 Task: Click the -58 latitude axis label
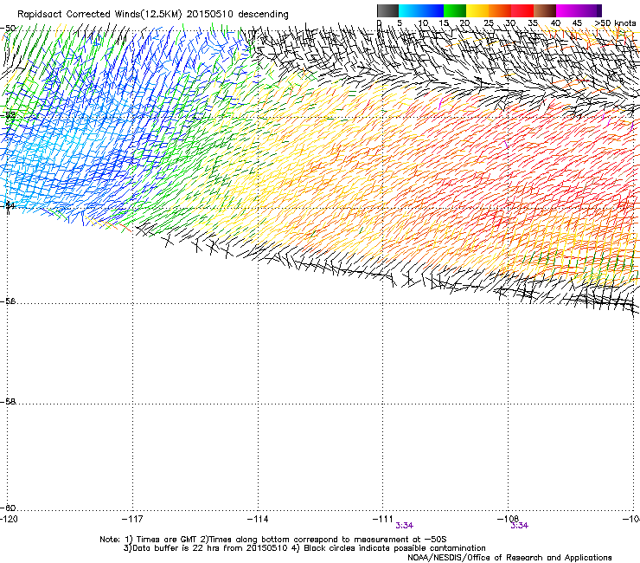coord(8,402)
